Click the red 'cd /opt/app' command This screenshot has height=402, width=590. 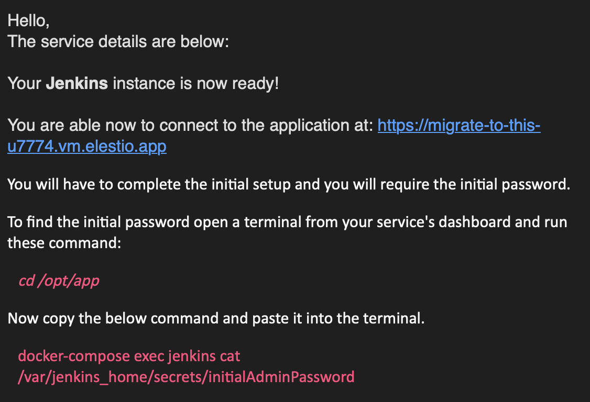click(x=59, y=281)
